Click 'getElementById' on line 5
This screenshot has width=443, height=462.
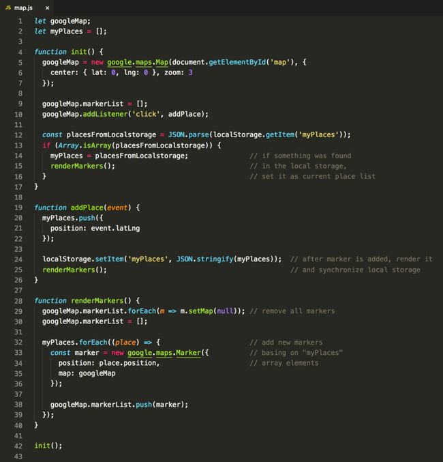click(237, 63)
